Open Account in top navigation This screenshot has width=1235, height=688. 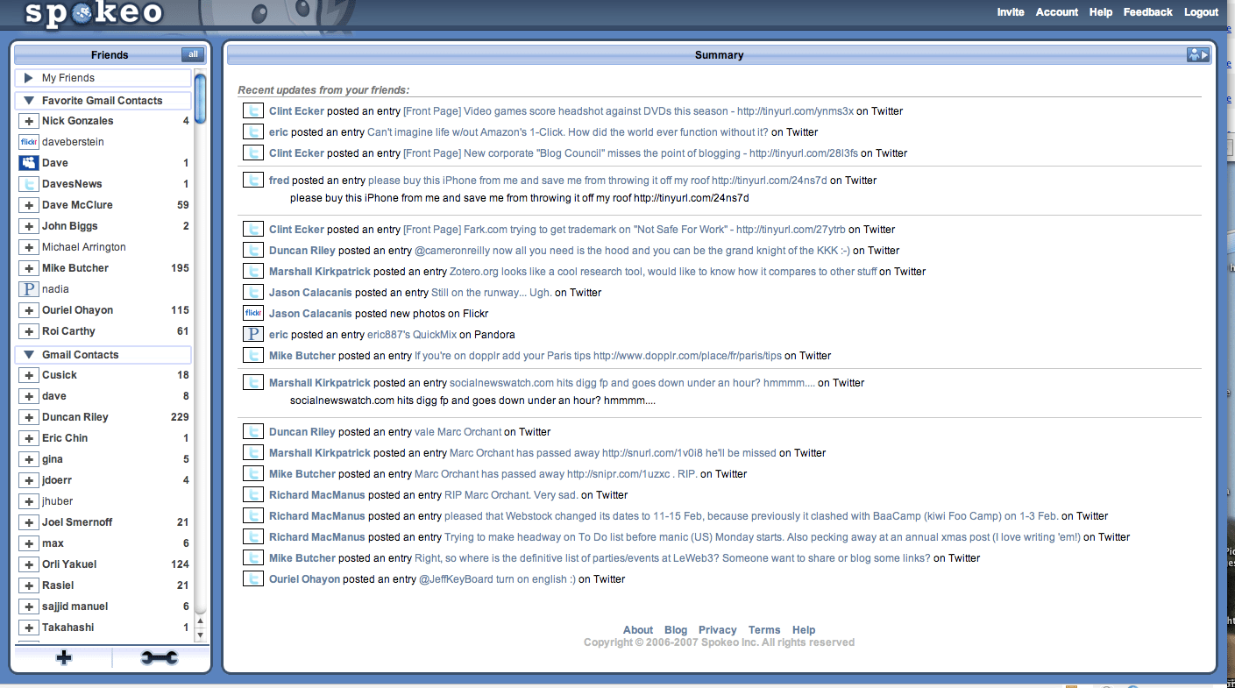point(1057,12)
